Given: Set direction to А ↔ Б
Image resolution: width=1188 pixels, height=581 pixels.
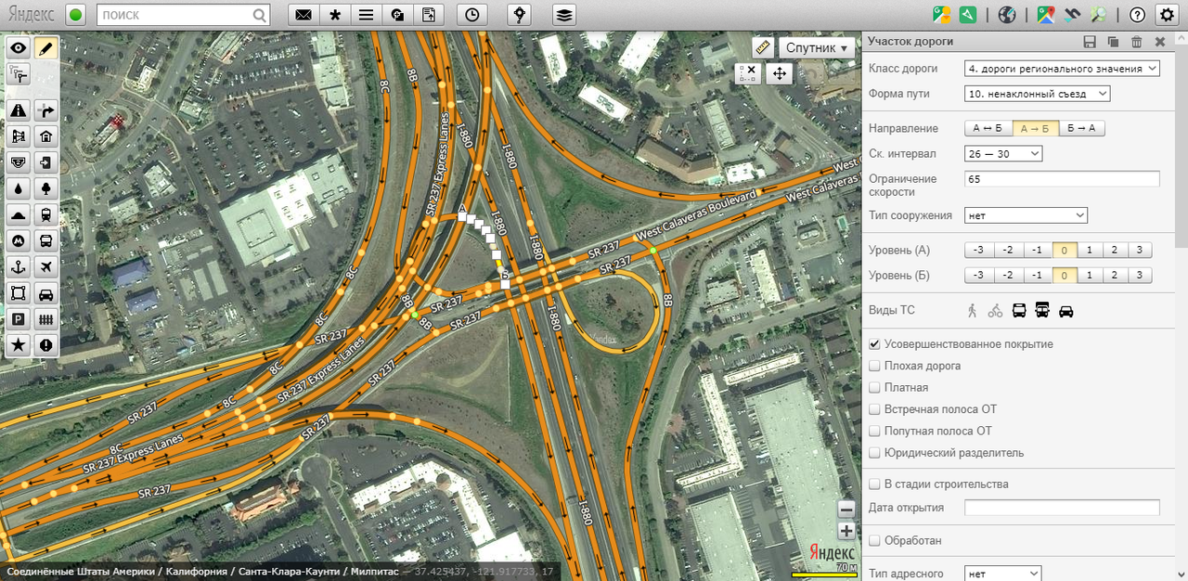Looking at the screenshot, I should coord(988,129).
